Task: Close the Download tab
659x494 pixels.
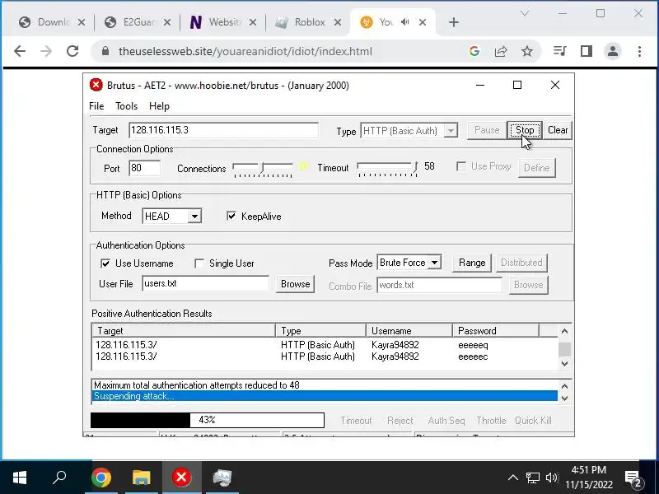Action: [82, 22]
